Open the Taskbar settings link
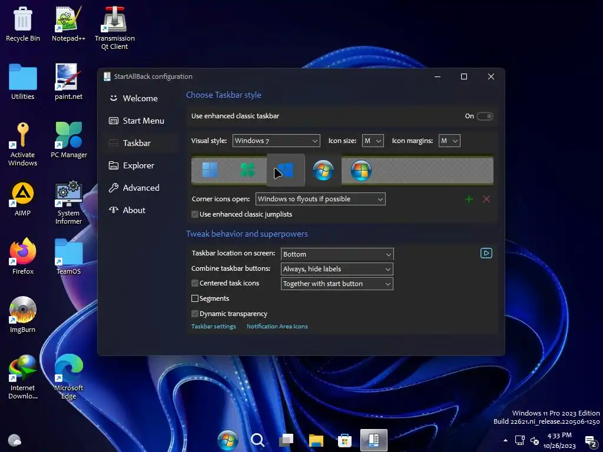 (214, 326)
